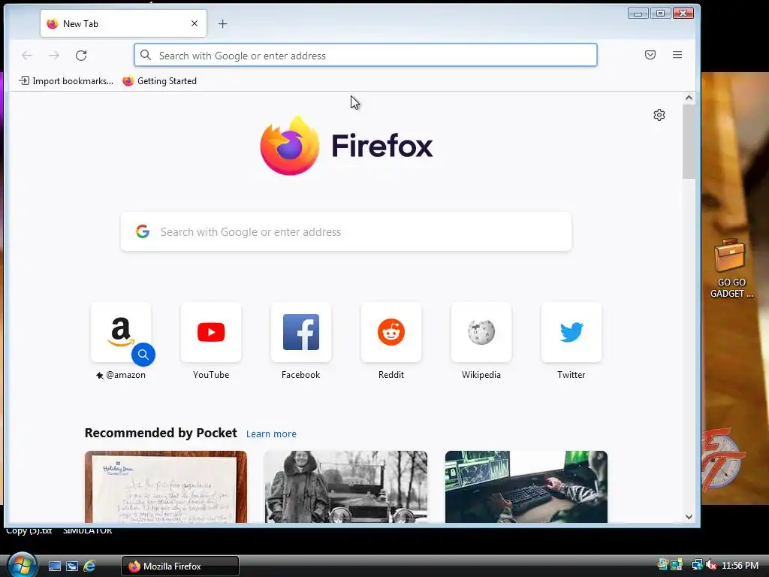The width and height of the screenshot is (769, 577).
Task: Focus the center Google search box
Action: 345,231
